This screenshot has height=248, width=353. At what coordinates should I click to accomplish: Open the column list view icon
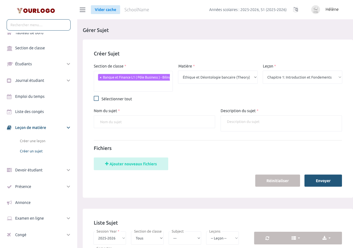(296, 238)
